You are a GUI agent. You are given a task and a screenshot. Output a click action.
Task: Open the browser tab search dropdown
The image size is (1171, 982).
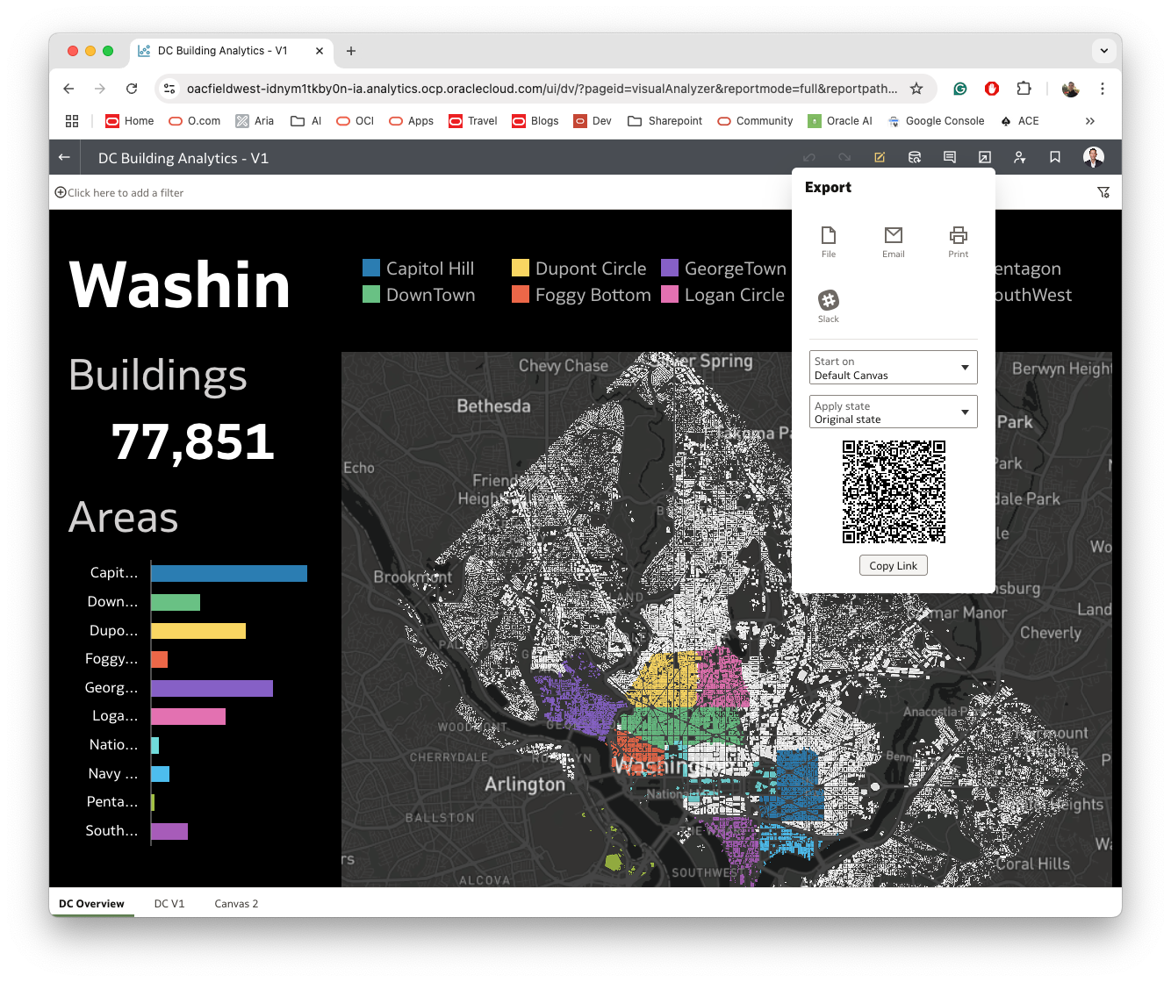[1104, 51]
